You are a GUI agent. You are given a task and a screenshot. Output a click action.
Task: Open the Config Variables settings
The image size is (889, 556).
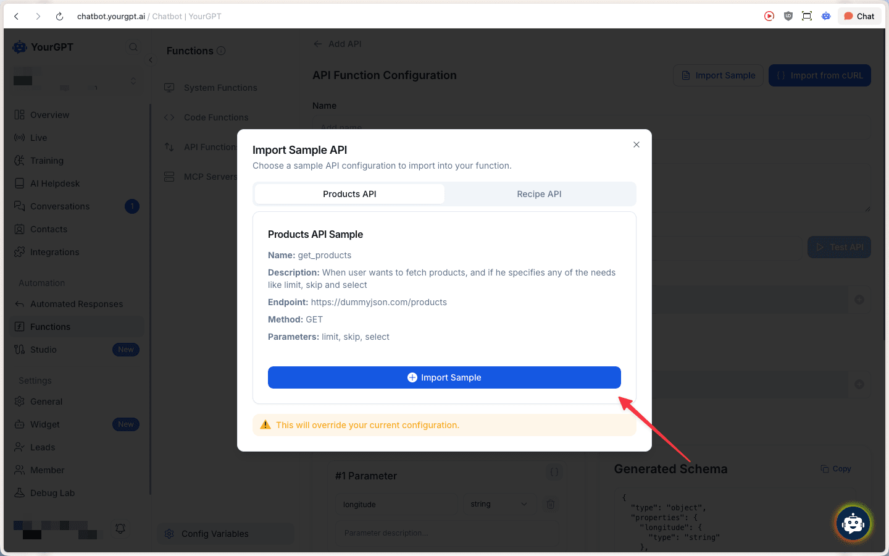[x=215, y=533]
